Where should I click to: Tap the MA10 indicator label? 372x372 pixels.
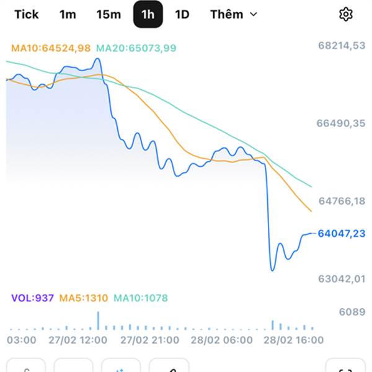(51, 48)
